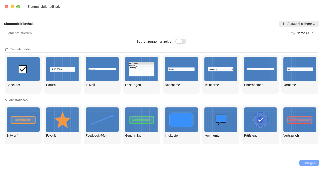Viewport: 323px width, 170px height.
Task: Choose the Kommentar speech bubble annotation
Action: point(221,120)
